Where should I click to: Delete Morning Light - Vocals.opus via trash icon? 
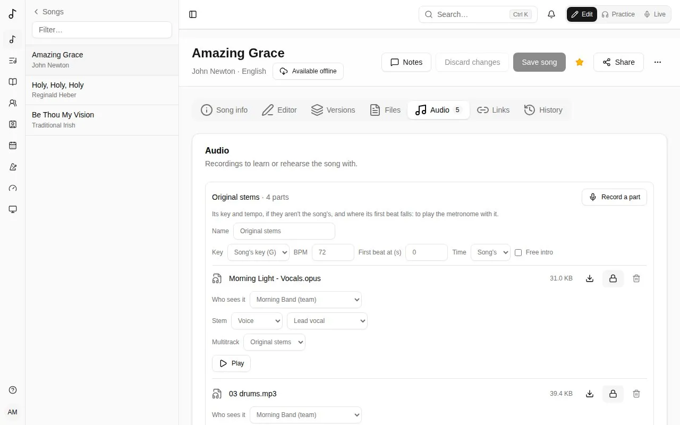coord(636,278)
